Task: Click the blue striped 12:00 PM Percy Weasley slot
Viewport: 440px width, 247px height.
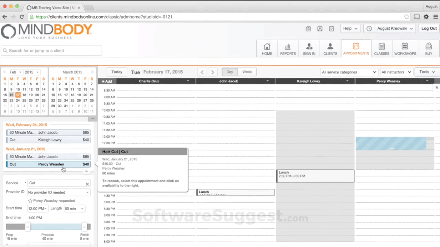Action: click(x=391, y=143)
